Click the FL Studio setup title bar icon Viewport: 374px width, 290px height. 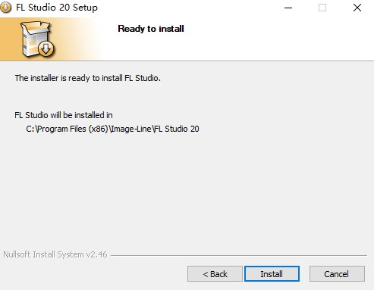(x=5, y=8)
